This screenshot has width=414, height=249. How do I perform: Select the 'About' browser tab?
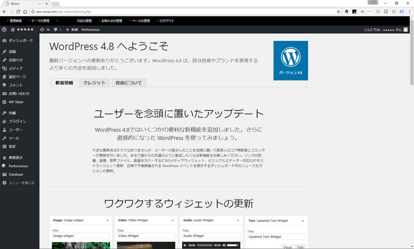(x=25, y=4)
